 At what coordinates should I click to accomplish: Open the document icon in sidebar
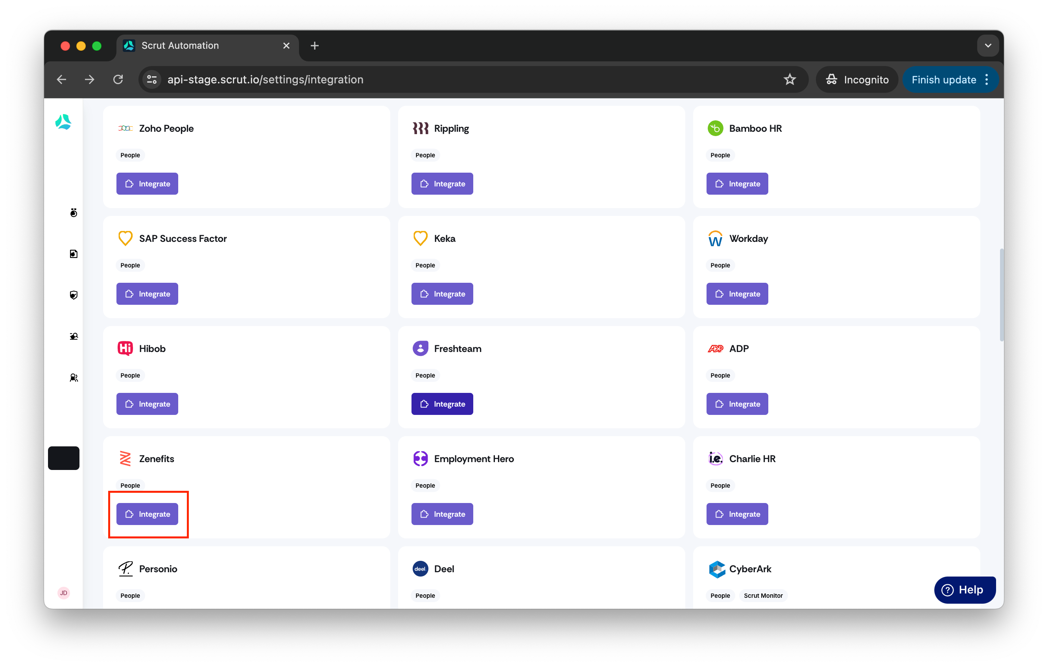click(74, 254)
